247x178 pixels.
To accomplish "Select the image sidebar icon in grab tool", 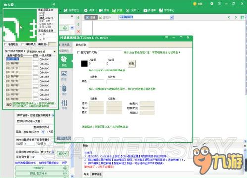I will (x=64, y=74).
